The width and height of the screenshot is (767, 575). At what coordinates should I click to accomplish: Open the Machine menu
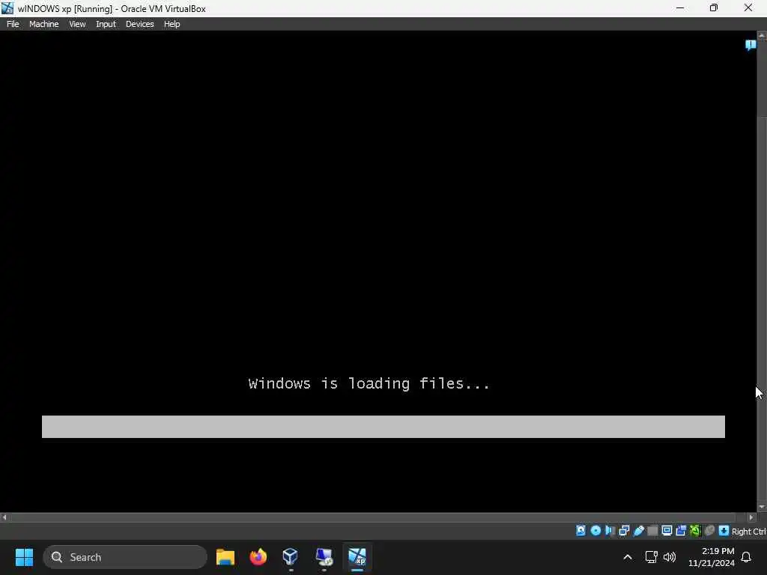(x=43, y=24)
